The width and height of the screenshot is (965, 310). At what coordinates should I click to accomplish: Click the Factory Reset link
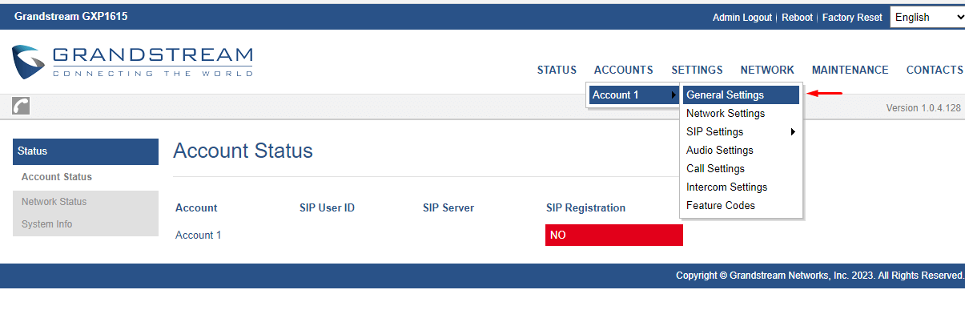tap(852, 17)
